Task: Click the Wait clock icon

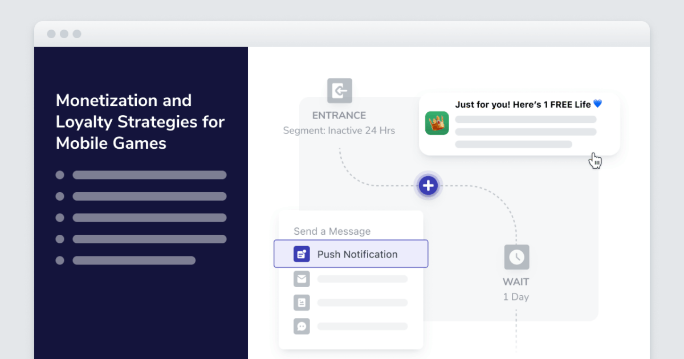Action: click(516, 257)
